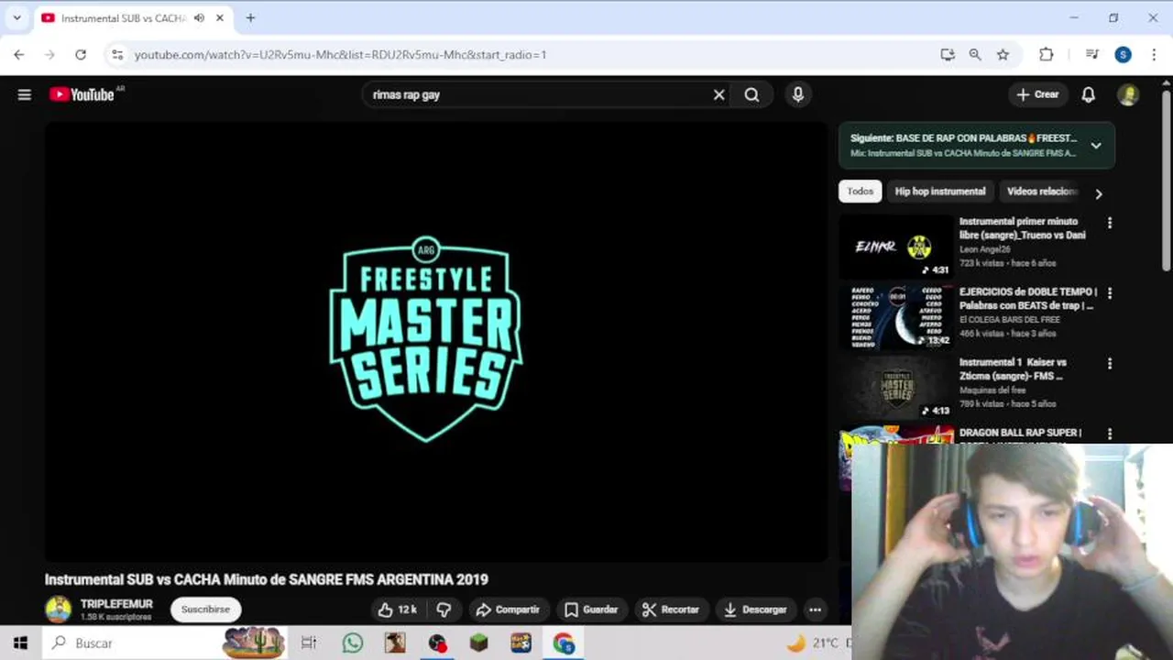
Task: Open the TRIPLEFEMUR channel name link
Action: [116, 604]
